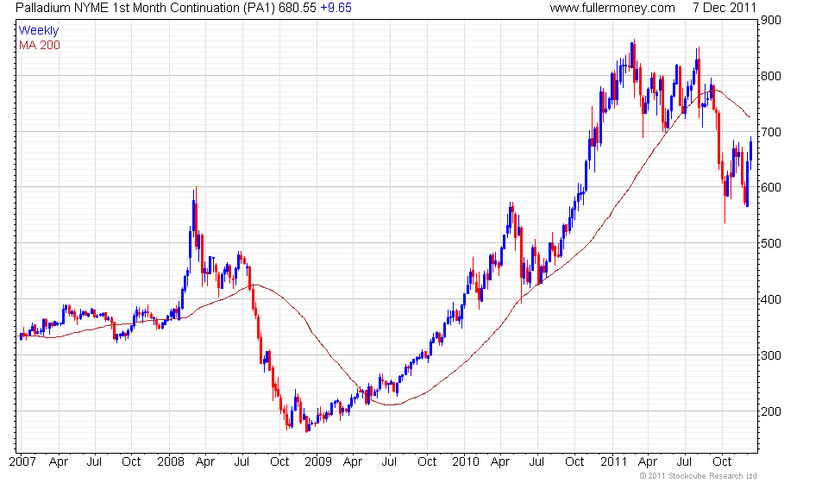Click the 2008 year label on time axis
Image resolution: width=828 pixels, height=483 pixels.
click(171, 462)
